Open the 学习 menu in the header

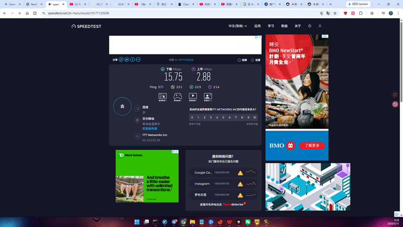271,26
